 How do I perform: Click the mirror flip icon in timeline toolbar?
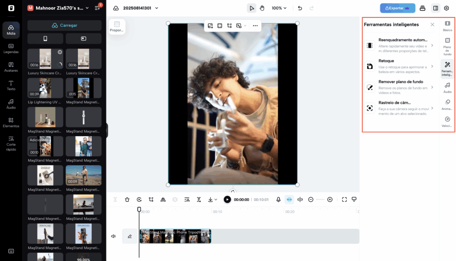tap(163, 200)
